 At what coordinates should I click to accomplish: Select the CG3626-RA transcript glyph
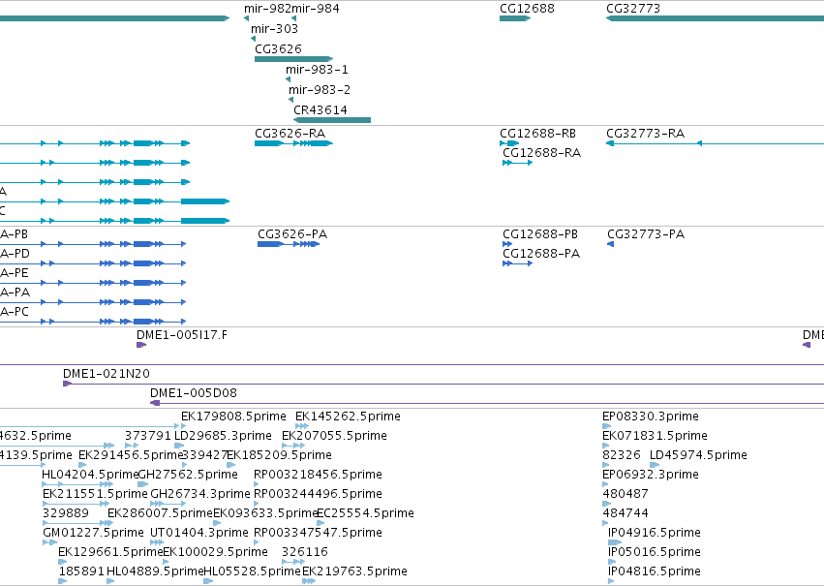coord(293,143)
